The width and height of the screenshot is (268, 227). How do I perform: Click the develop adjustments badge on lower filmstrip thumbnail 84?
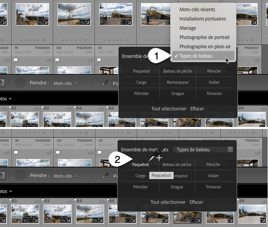[101, 220]
